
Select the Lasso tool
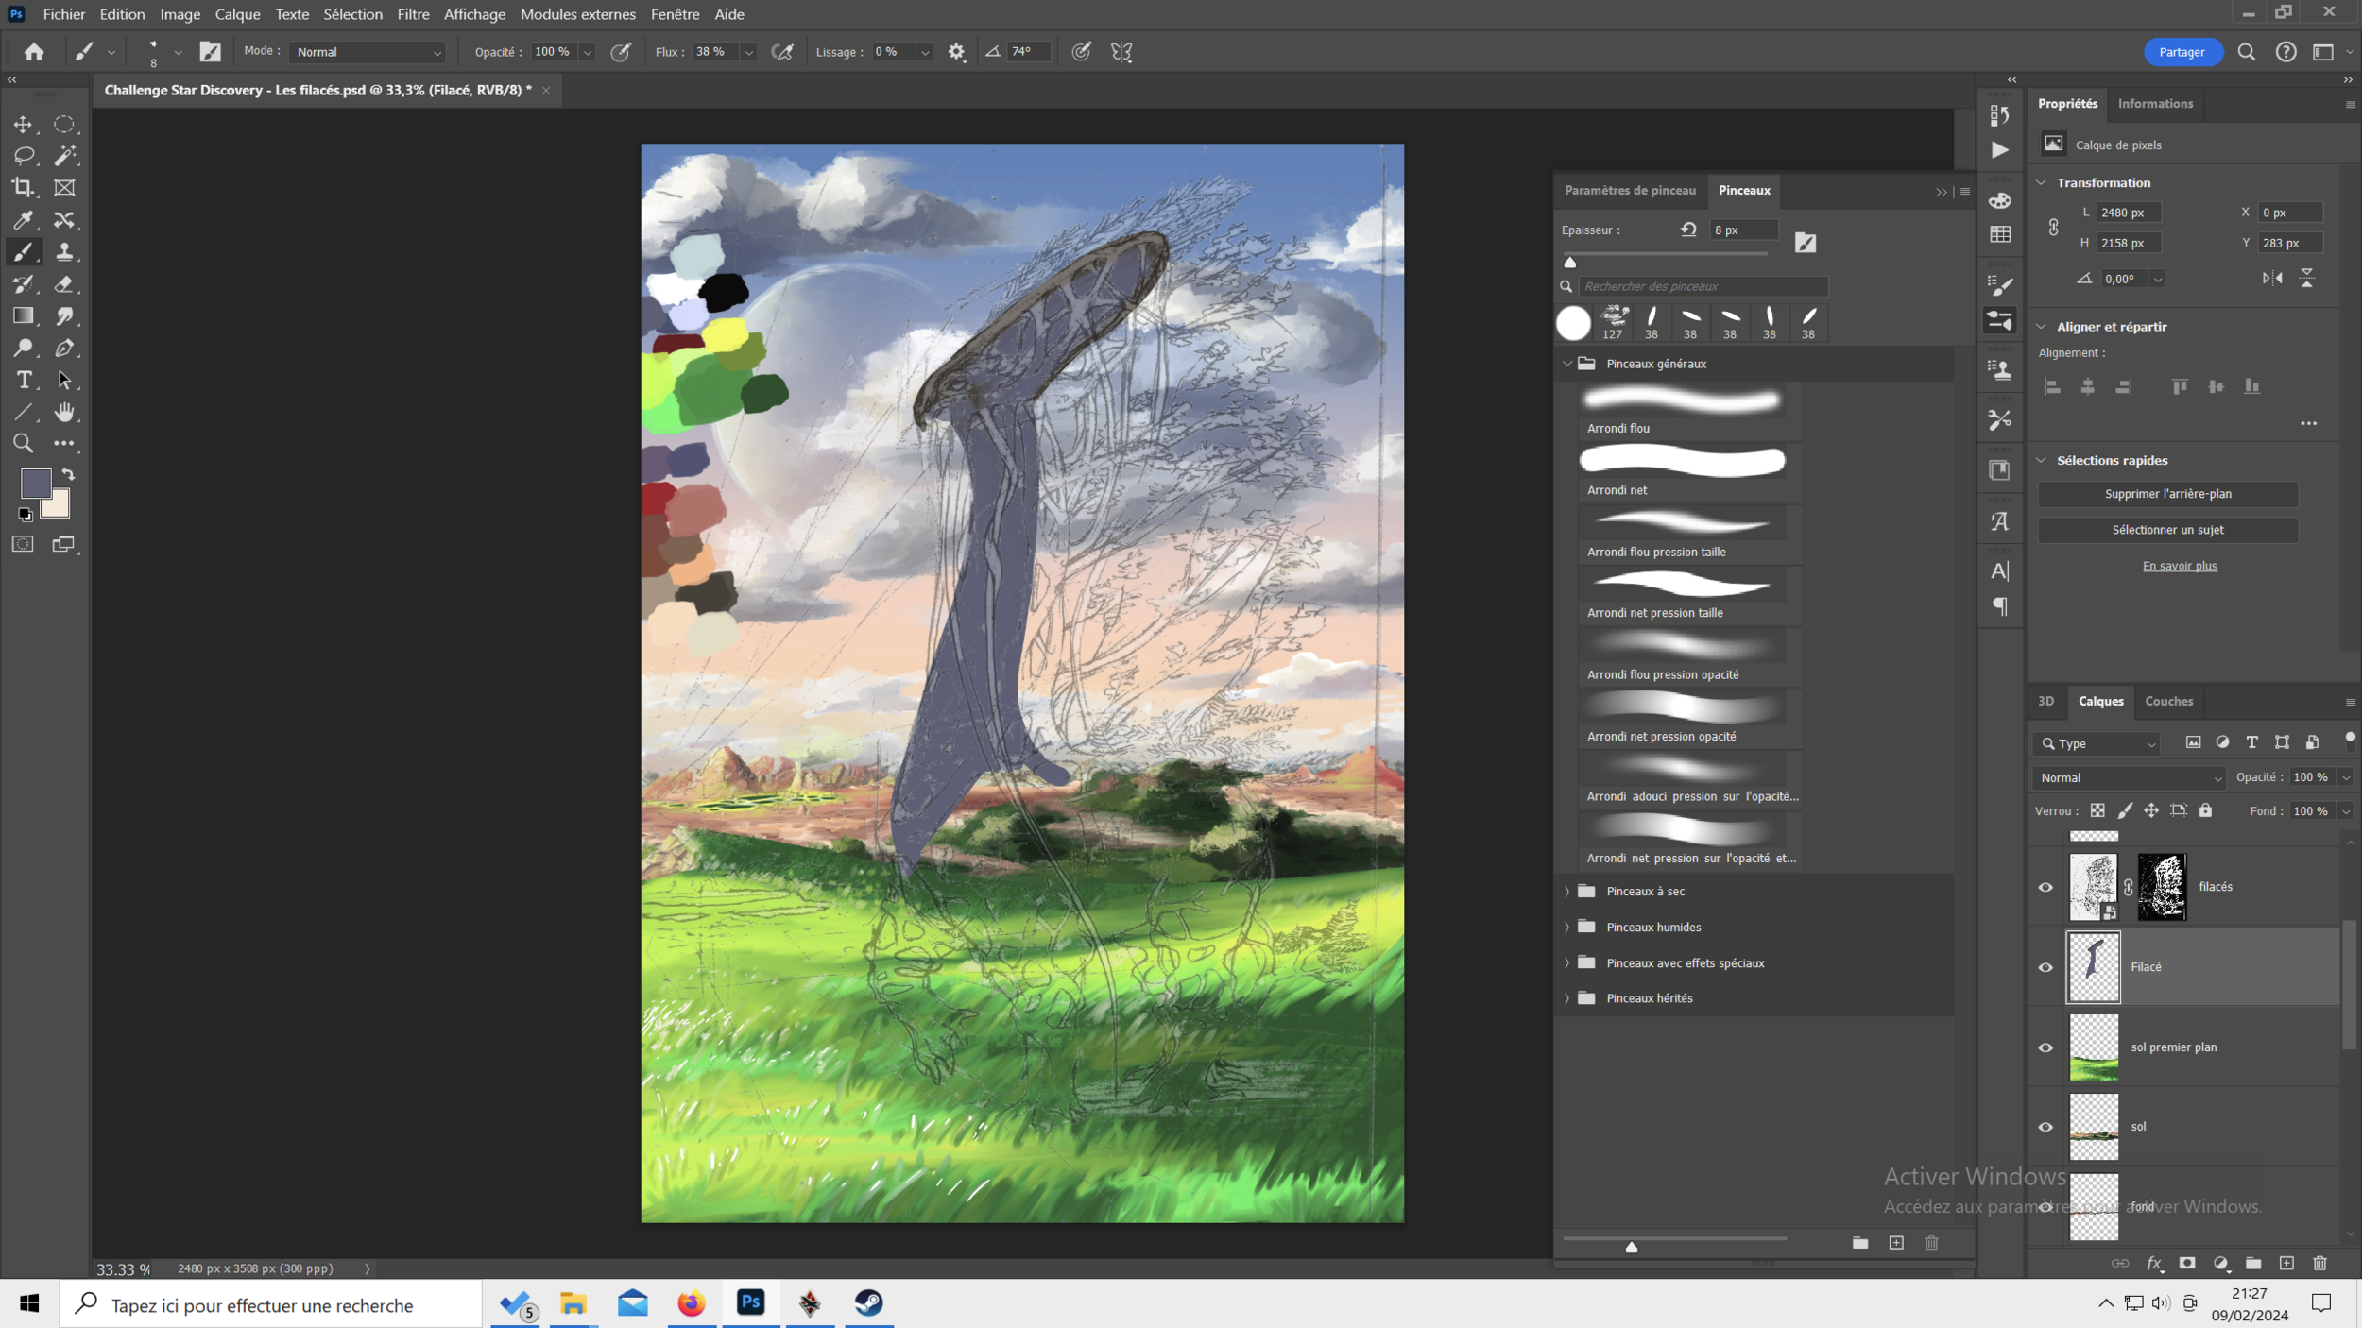(24, 156)
